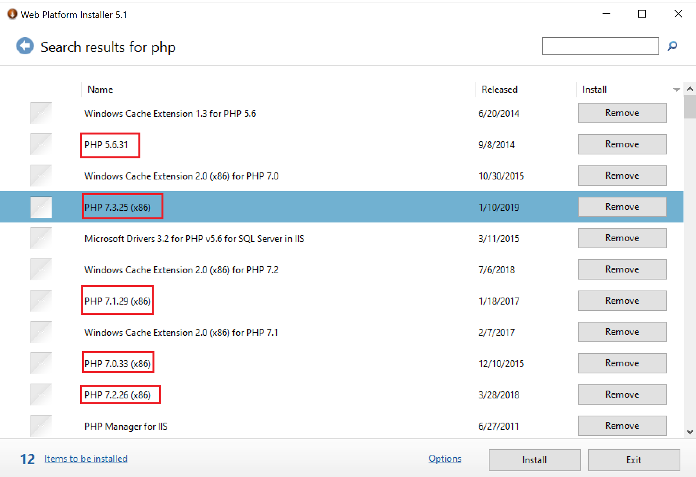Maximize the Web Platform Installer window

click(x=642, y=14)
